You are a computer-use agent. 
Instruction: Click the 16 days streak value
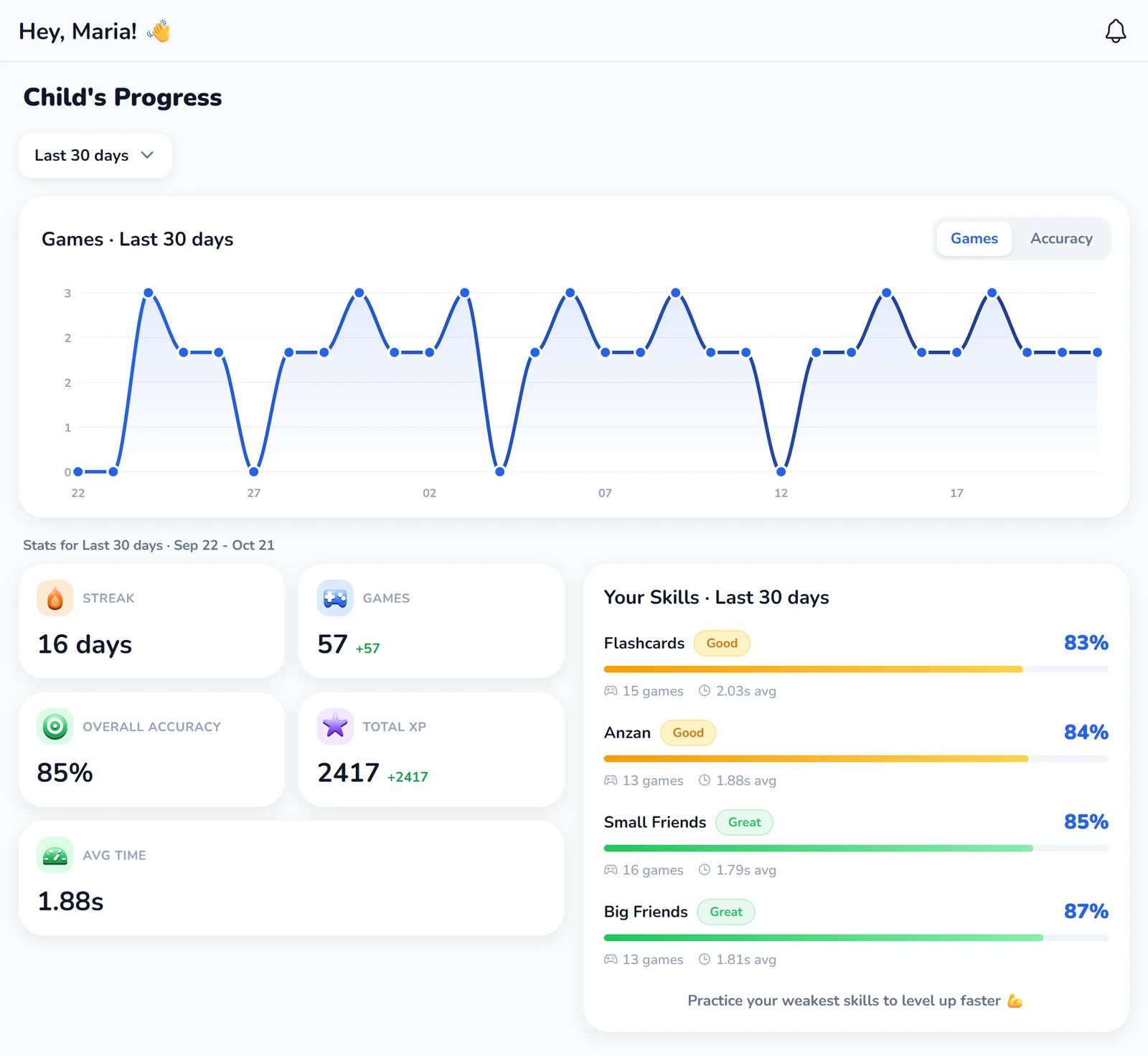pyautogui.click(x=85, y=644)
